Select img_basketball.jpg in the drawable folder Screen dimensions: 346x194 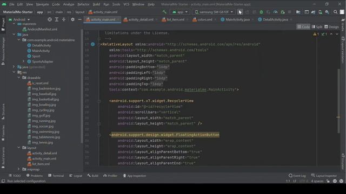[x=45, y=99]
